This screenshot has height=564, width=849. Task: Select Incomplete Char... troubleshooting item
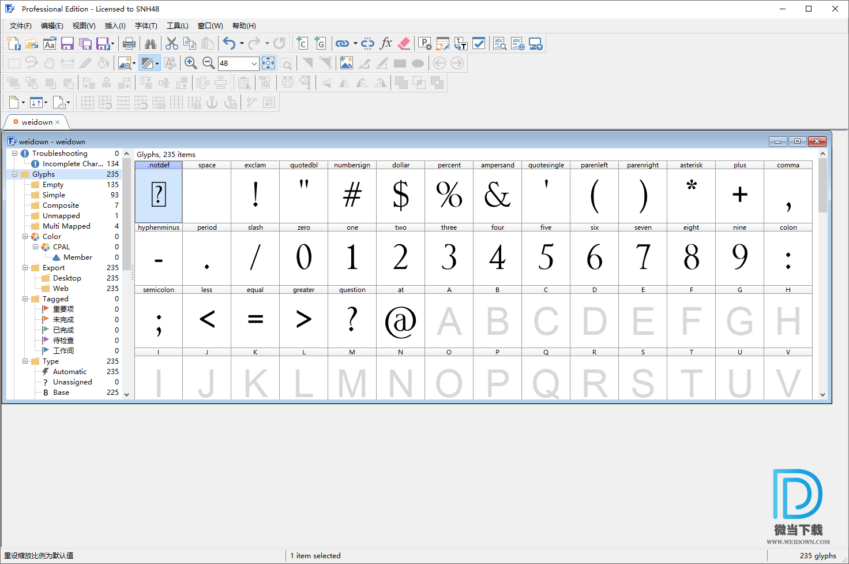click(73, 164)
